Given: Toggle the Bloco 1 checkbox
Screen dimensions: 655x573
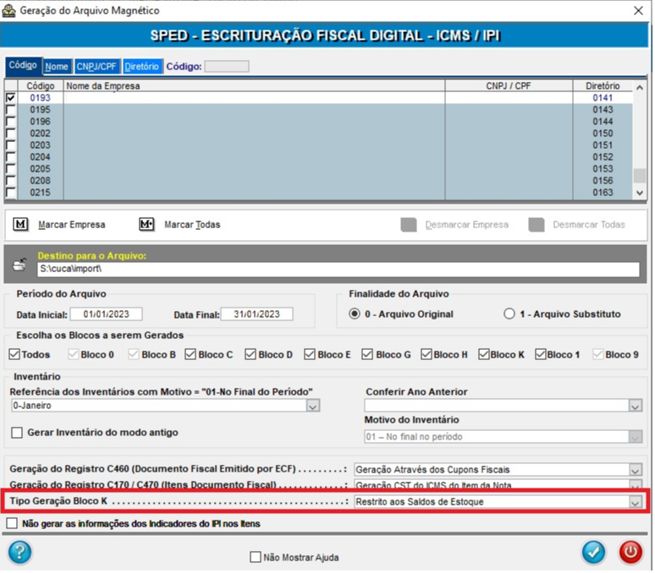Looking at the screenshot, I should [x=541, y=354].
